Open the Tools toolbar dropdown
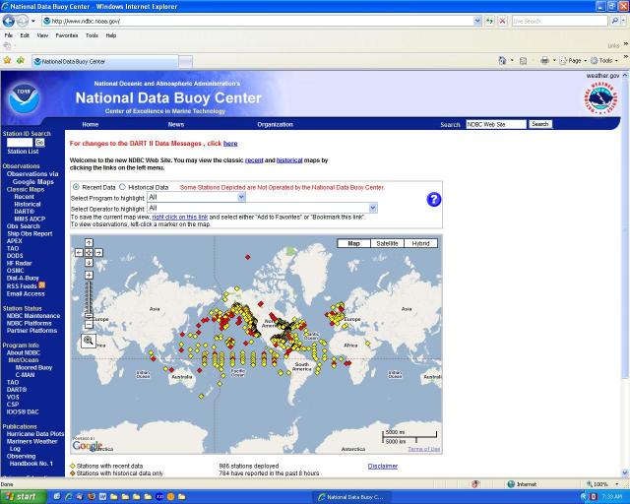 point(604,61)
